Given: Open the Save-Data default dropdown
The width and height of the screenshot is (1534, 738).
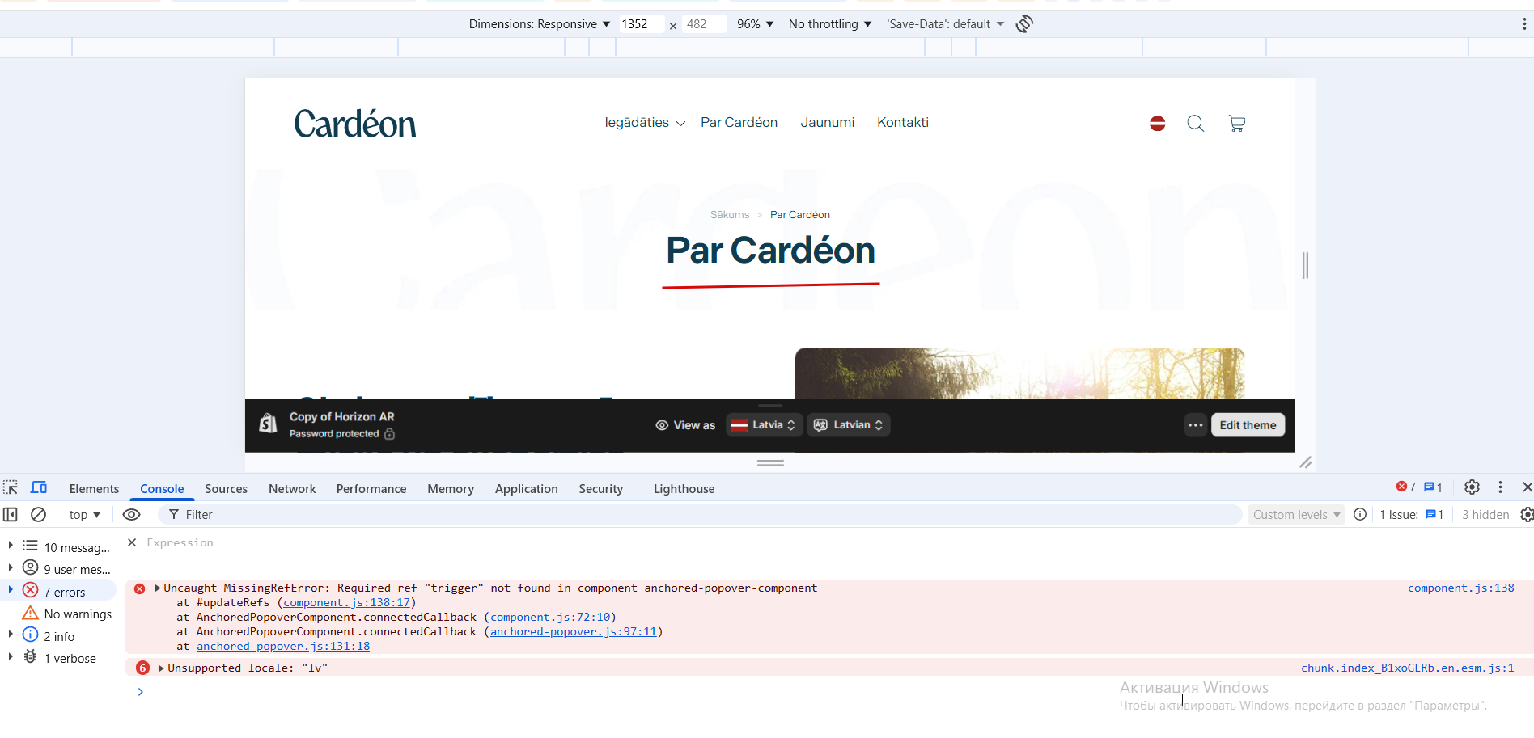Looking at the screenshot, I should [x=945, y=24].
